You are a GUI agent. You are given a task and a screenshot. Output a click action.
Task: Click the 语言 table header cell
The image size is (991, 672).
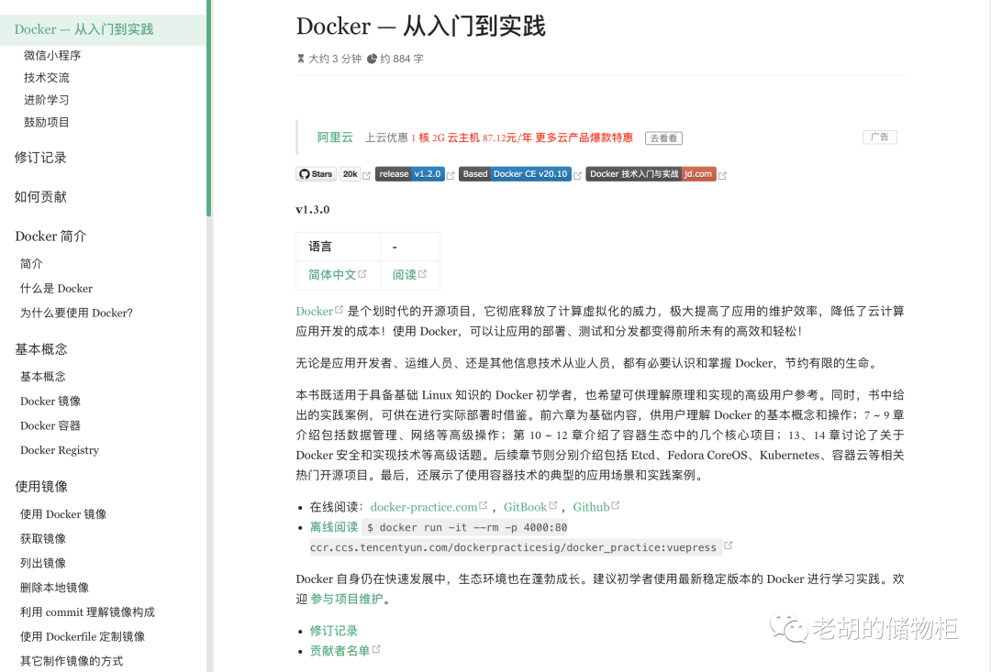338,247
